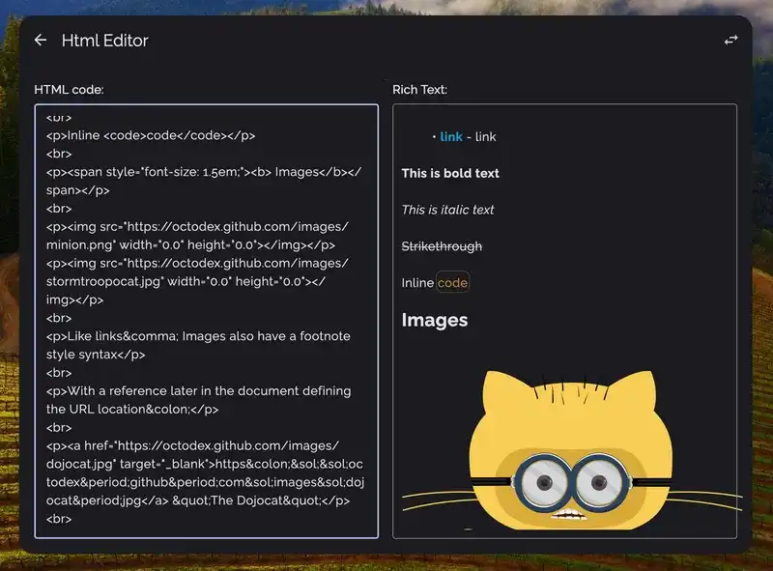Swap panels using the top-right arrows icon
Image resolution: width=773 pixels, height=571 pixels.
[x=731, y=41]
